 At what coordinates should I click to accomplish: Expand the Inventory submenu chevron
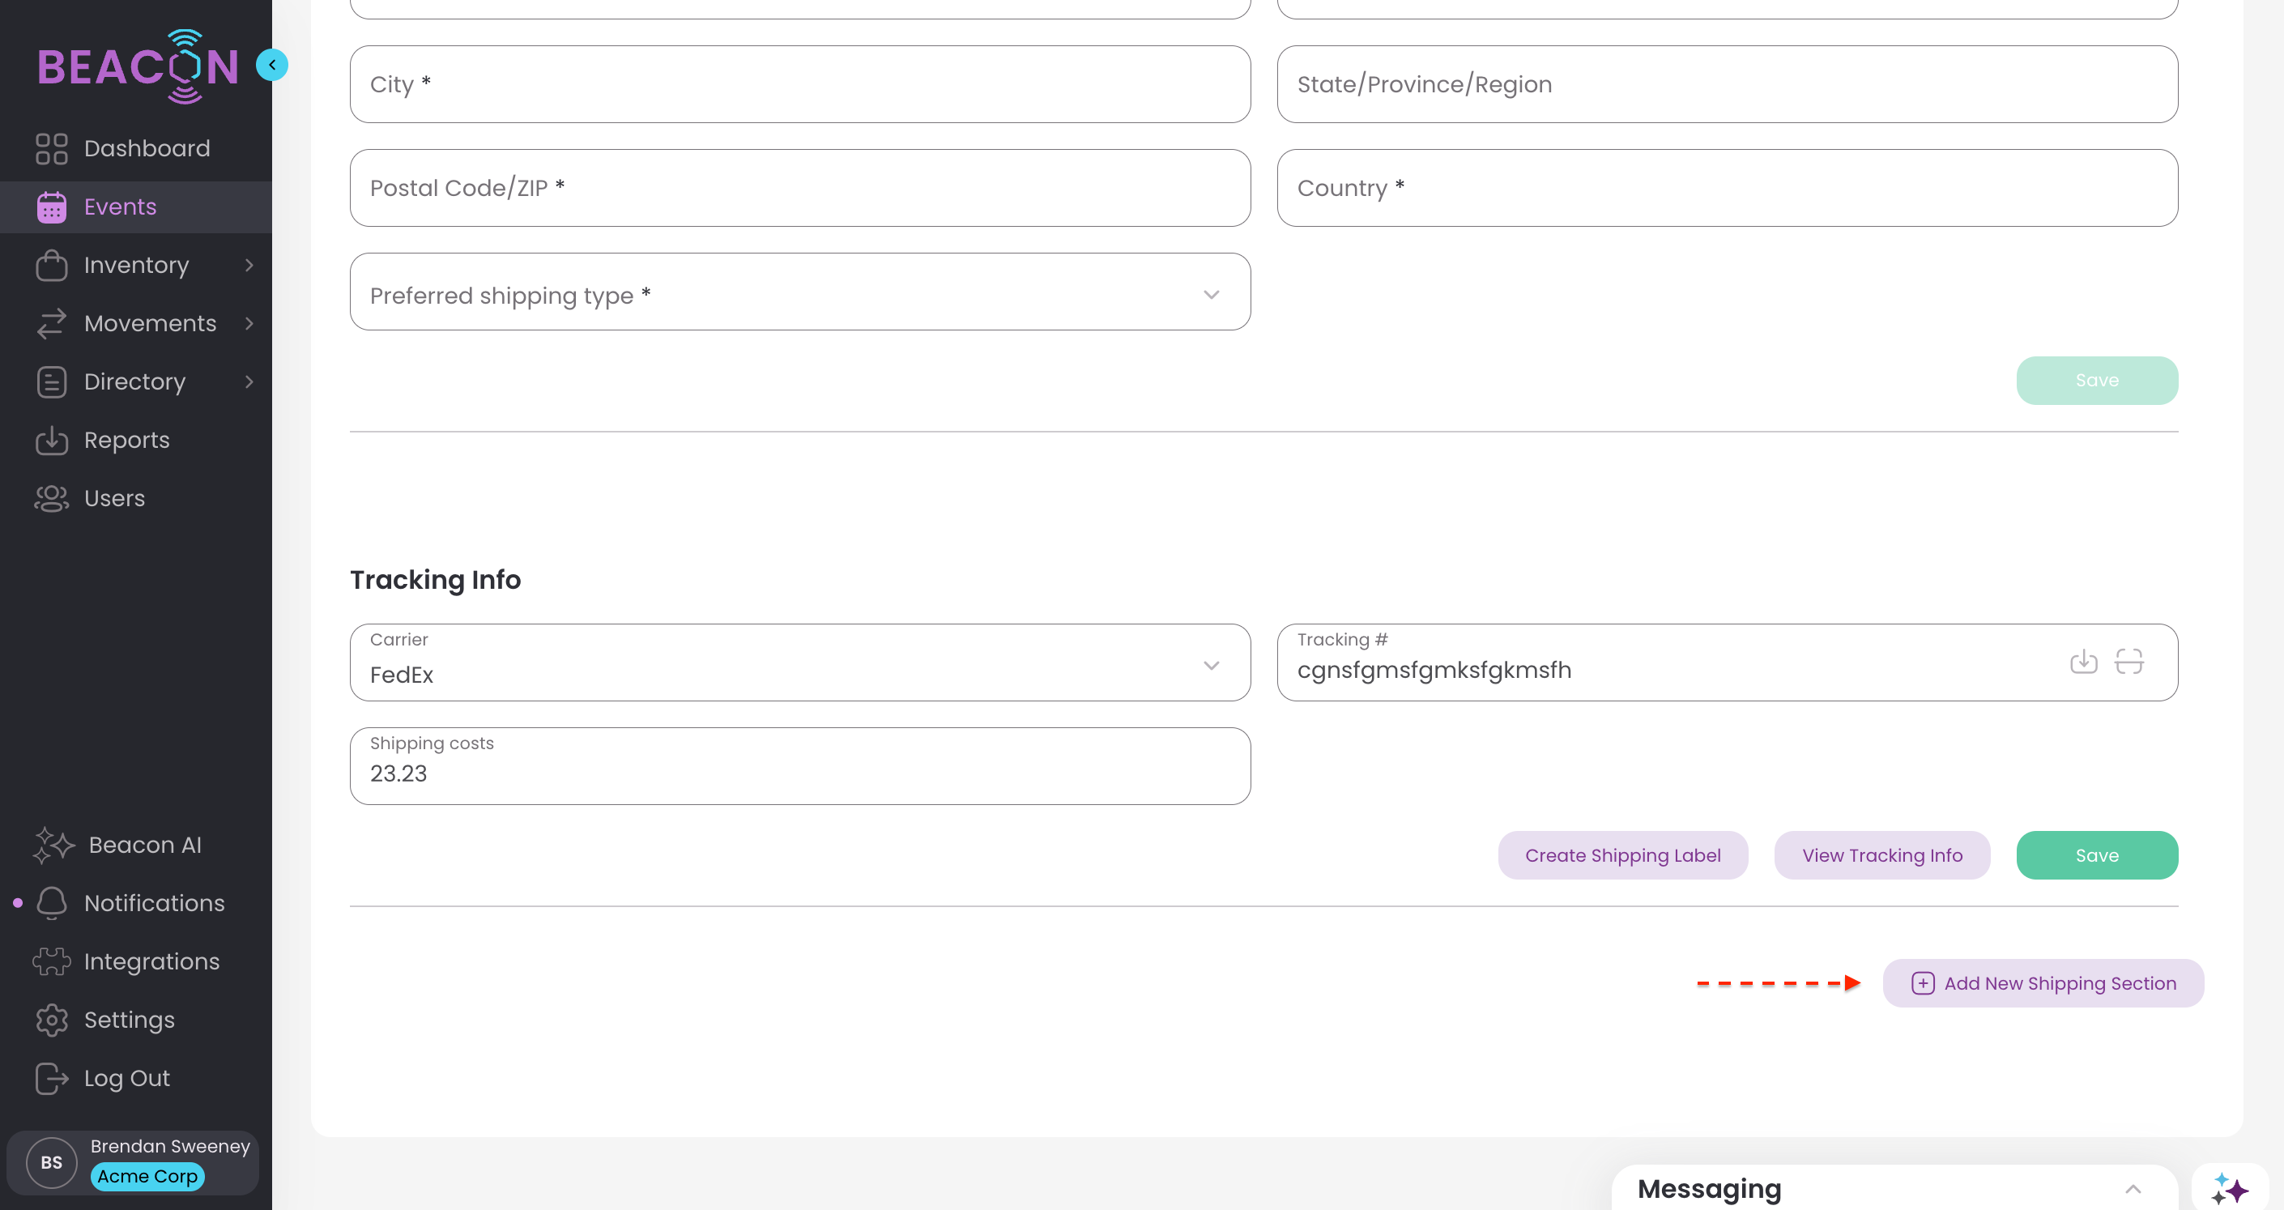pos(249,265)
